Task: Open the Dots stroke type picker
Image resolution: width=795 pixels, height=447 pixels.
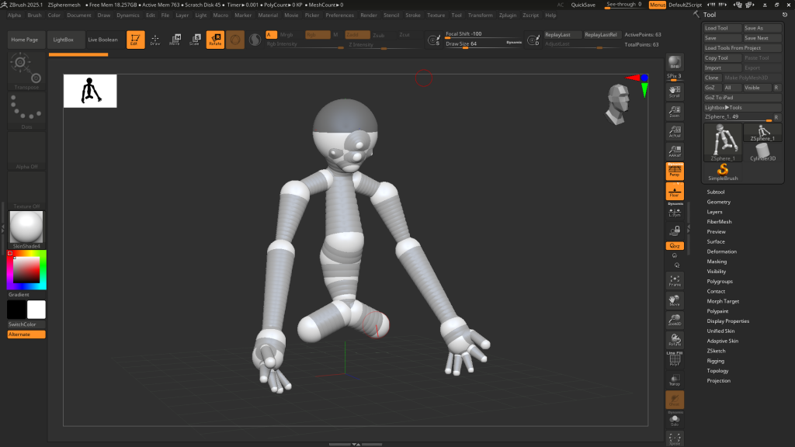Action: (x=26, y=111)
